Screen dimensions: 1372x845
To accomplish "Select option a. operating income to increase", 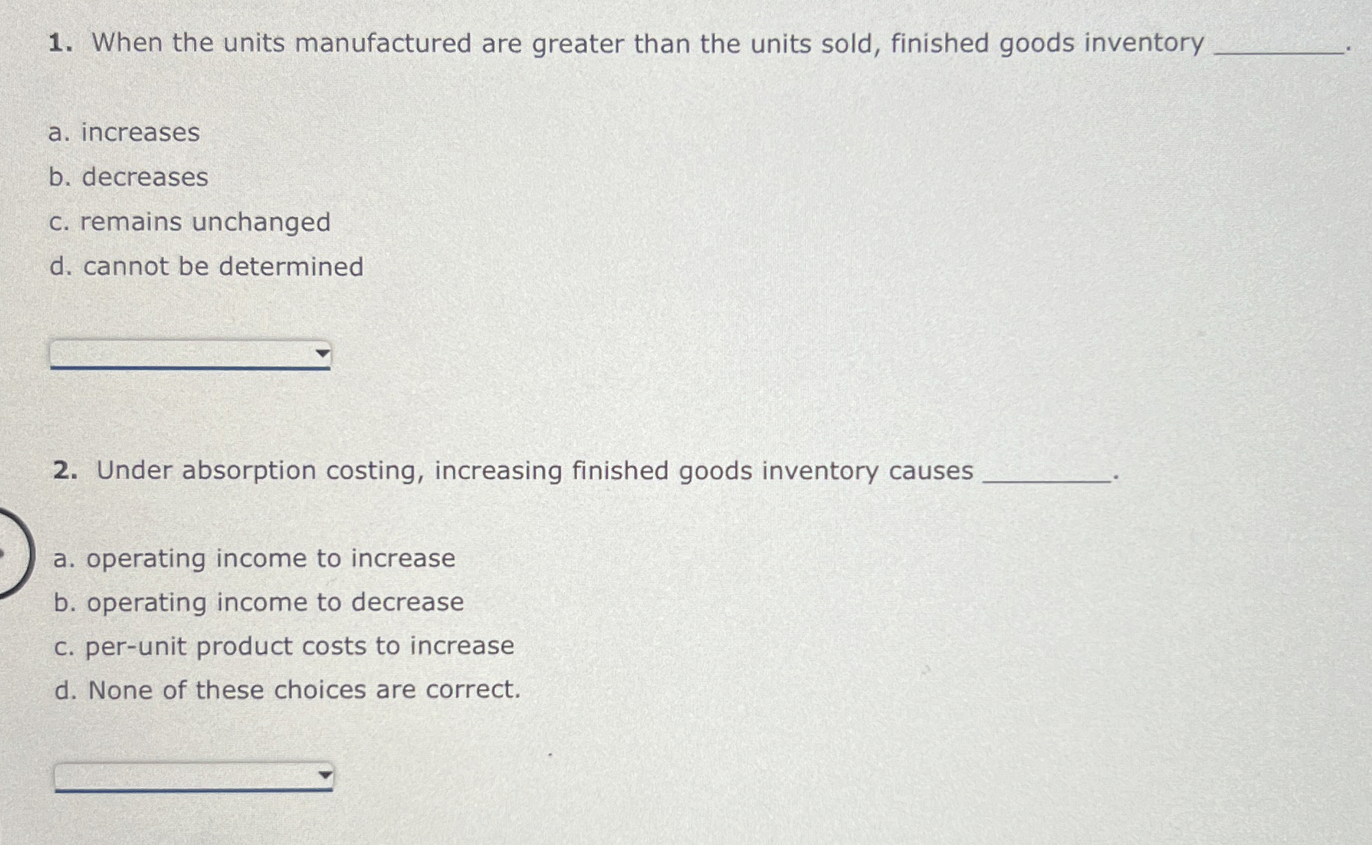I will pos(255,559).
